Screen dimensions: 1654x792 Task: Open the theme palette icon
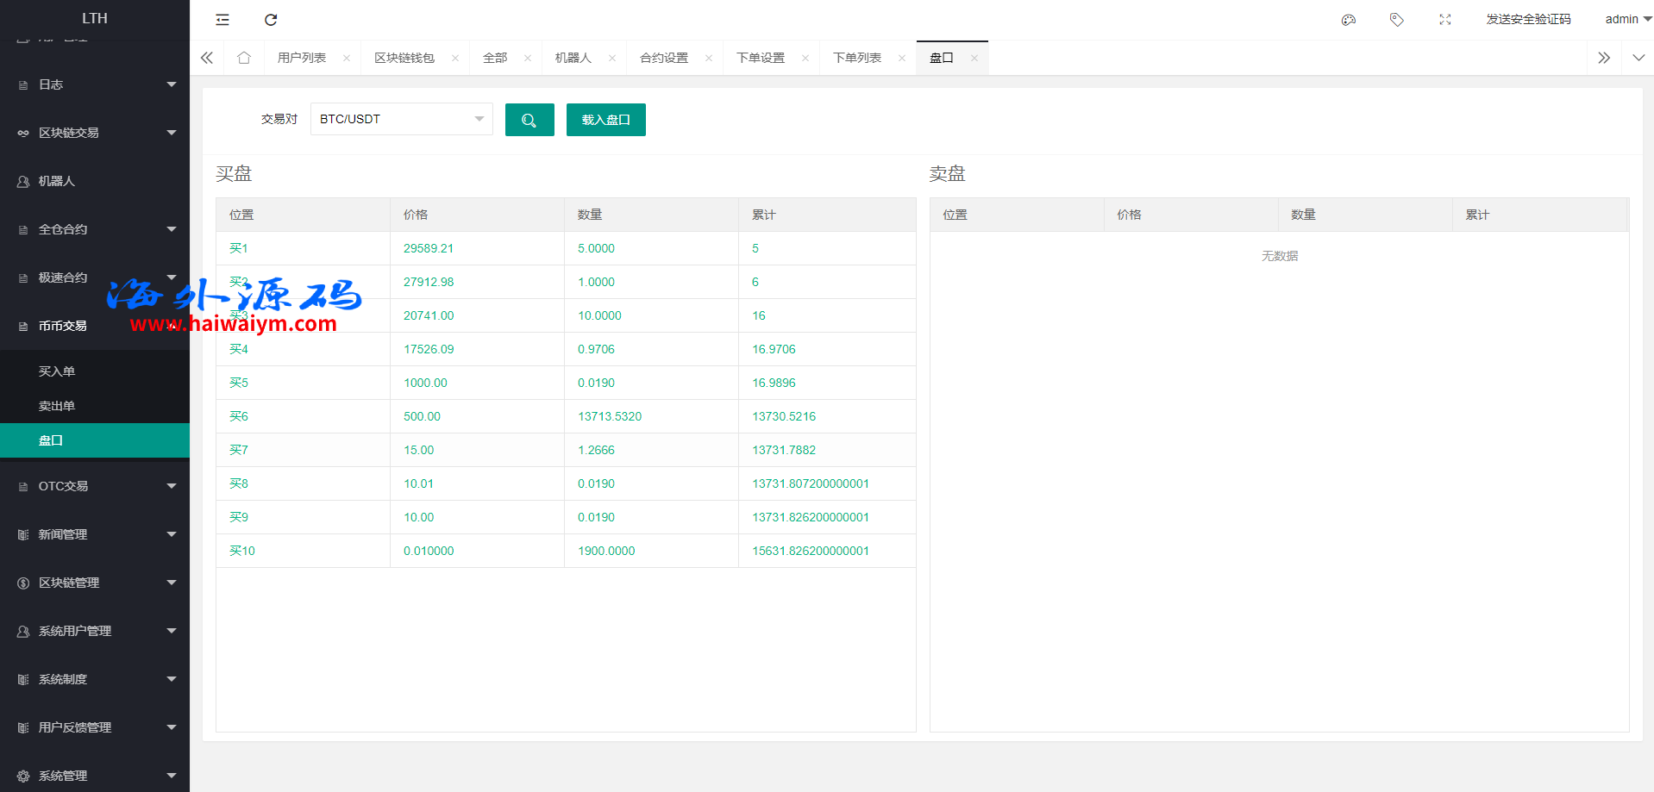tap(1349, 20)
